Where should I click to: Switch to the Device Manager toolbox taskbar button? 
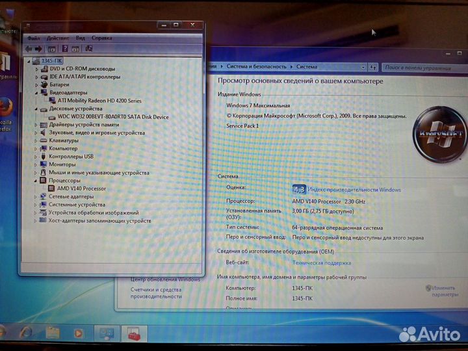tap(133, 333)
